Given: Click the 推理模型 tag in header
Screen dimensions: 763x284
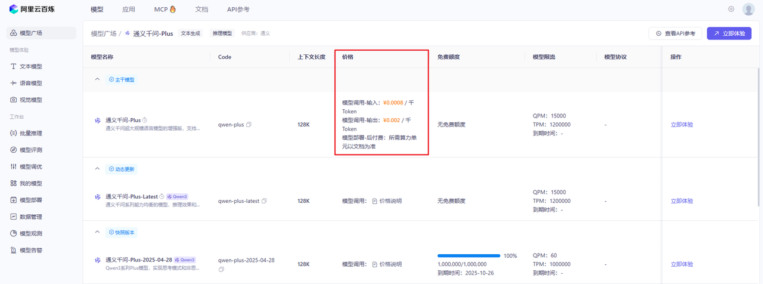Looking at the screenshot, I should (223, 33).
